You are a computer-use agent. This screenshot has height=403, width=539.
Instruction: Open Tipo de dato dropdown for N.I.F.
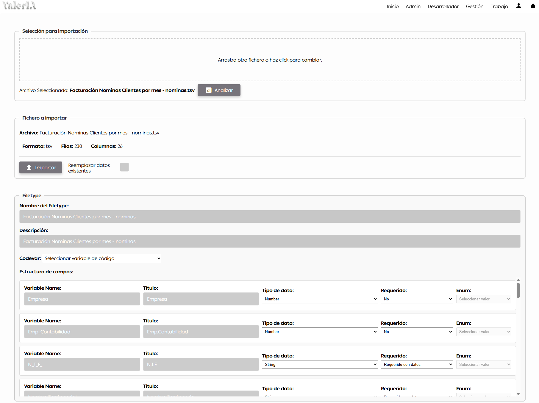(x=320, y=364)
